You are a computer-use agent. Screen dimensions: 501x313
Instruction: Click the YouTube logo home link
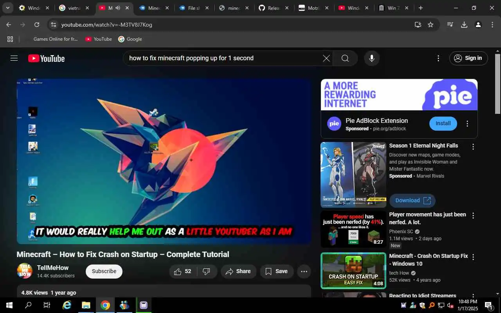[x=46, y=58]
